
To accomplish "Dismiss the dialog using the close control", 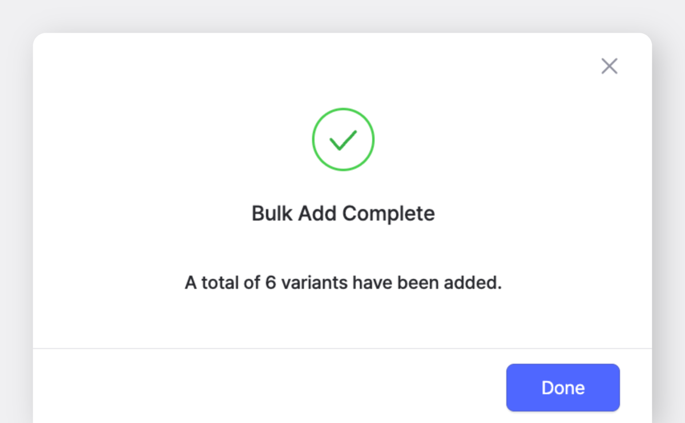I will [609, 66].
